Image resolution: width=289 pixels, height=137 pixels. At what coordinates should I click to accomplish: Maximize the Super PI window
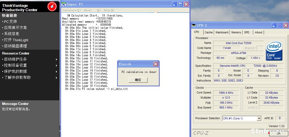(x=180, y=4)
